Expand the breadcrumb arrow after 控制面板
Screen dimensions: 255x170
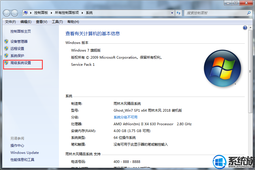click(x=51, y=13)
